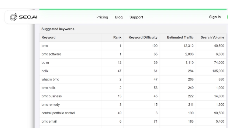Select the 'bmc email' keyword
Image resolution: width=228 pixels, height=136 pixels.
point(49,121)
